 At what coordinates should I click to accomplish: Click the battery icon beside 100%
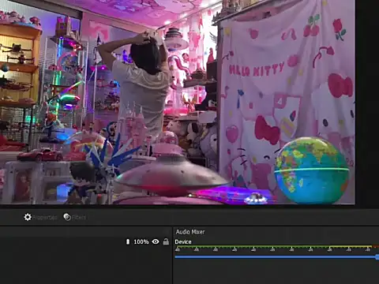point(128,241)
